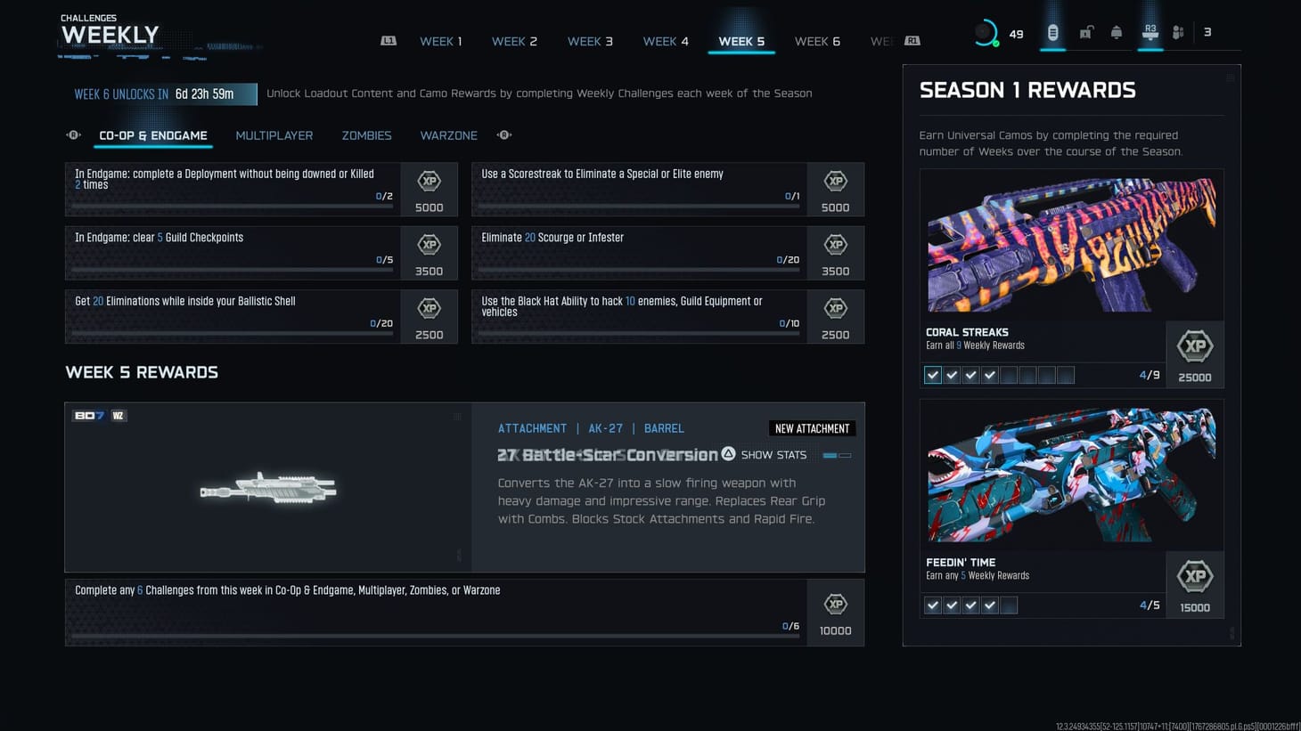Screen dimensions: 1301x731
Task: Click the right category arrow after Warzone
Action: (503, 134)
